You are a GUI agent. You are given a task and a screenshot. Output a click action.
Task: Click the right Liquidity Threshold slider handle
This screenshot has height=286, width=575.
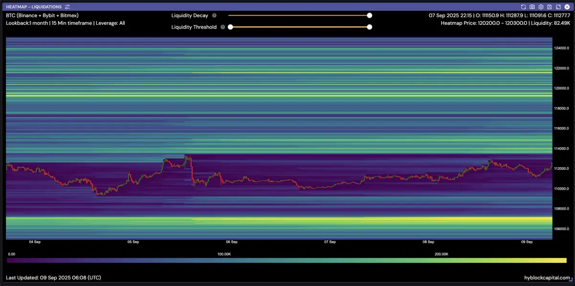369,27
